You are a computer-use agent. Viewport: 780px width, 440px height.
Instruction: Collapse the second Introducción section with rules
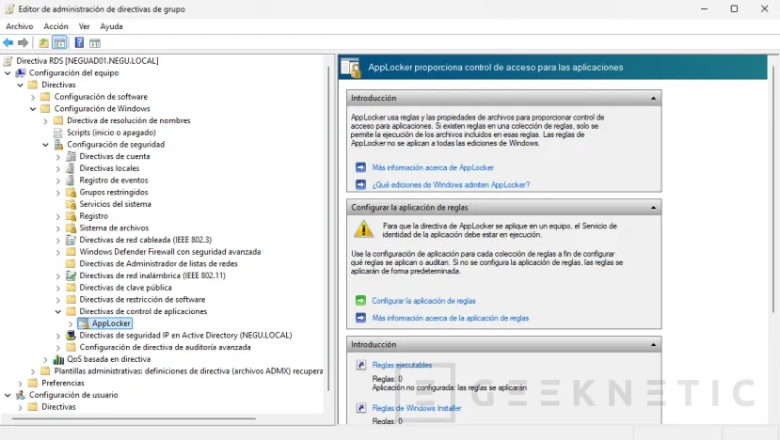pos(653,345)
